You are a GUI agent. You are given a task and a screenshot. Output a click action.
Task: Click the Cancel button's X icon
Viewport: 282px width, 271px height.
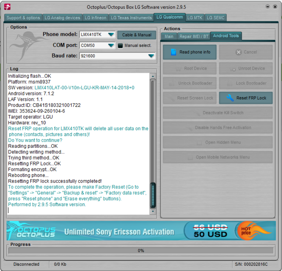(x=239, y=52)
